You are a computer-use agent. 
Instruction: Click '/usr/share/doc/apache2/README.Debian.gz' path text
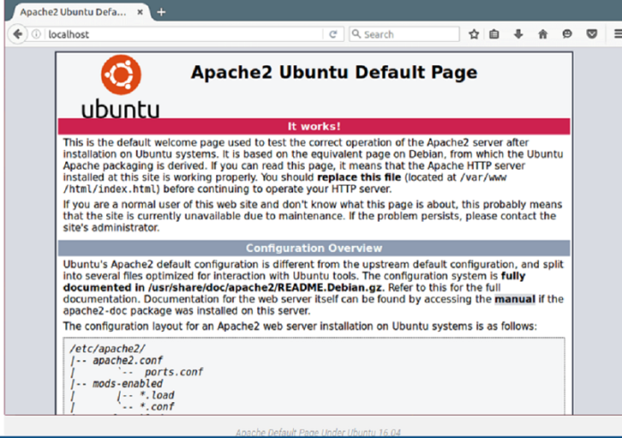pos(265,288)
